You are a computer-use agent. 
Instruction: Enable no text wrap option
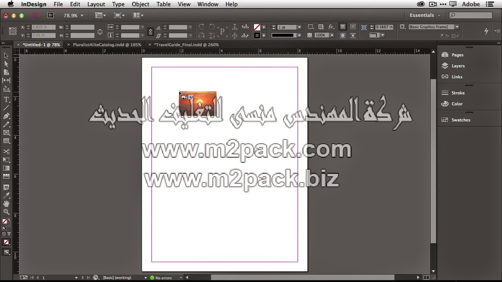point(343,27)
